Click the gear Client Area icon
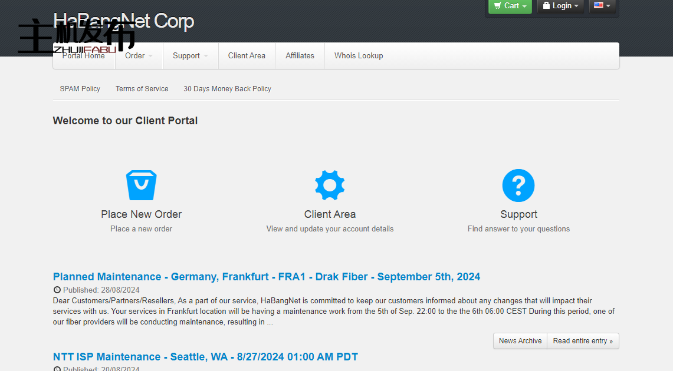673x371 pixels. coord(330,185)
